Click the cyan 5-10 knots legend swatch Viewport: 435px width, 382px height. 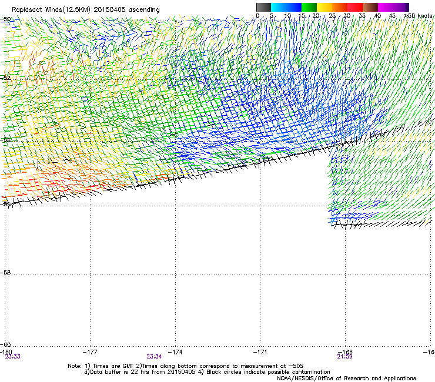(279, 7)
